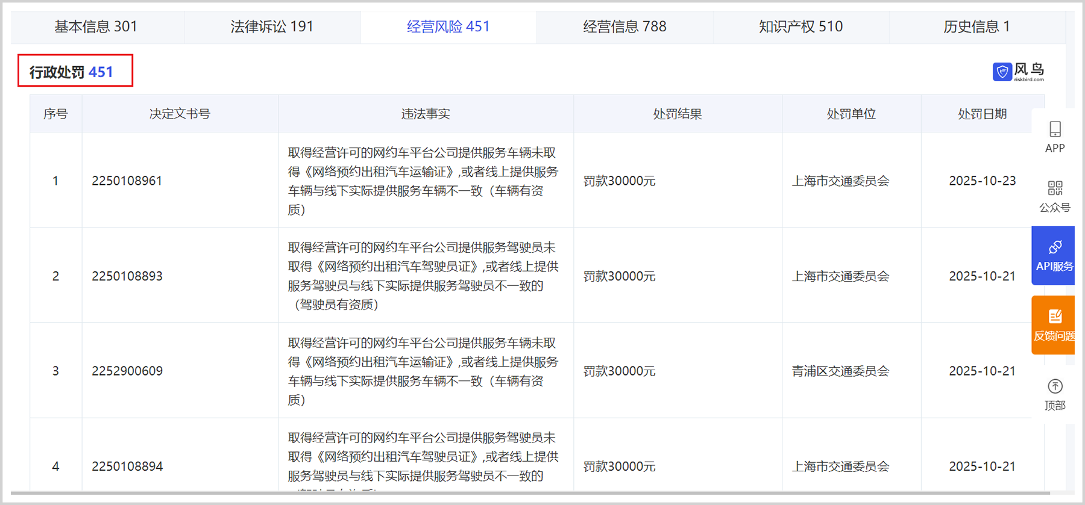1085x505 pixels.
Task: Click the 风鸟 riskbird logo
Action: 1018,72
